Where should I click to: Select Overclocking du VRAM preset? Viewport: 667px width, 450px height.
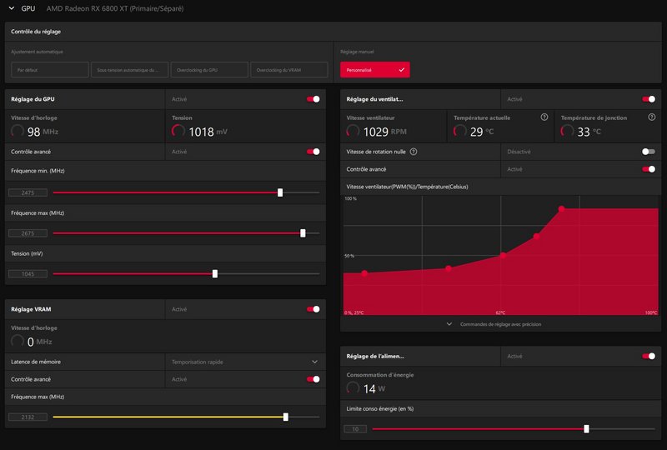(289, 70)
